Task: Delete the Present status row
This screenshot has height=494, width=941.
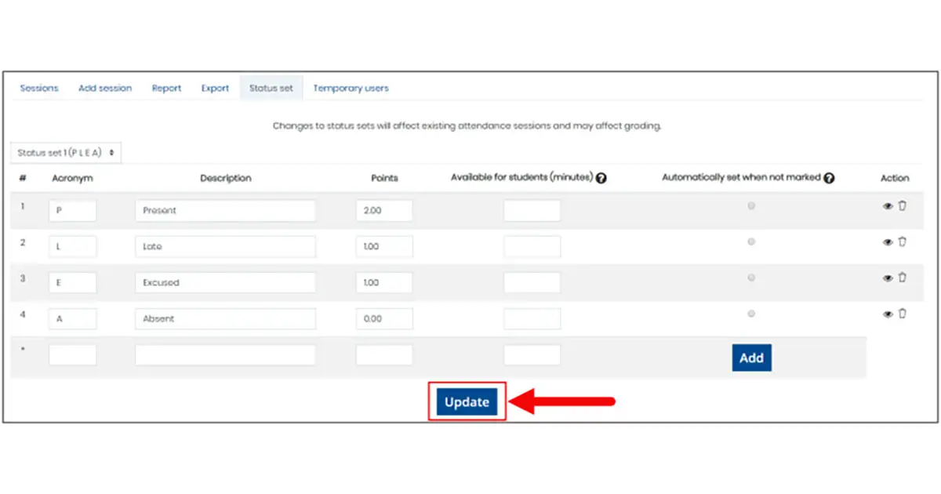Action: point(903,205)
